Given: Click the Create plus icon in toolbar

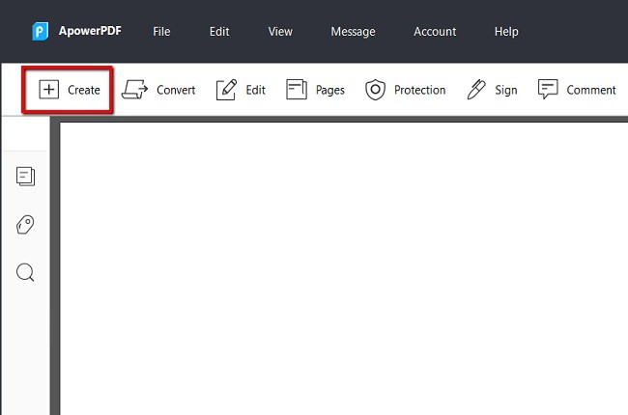Looking at the screenshot, I should click(x=48, y=90).
